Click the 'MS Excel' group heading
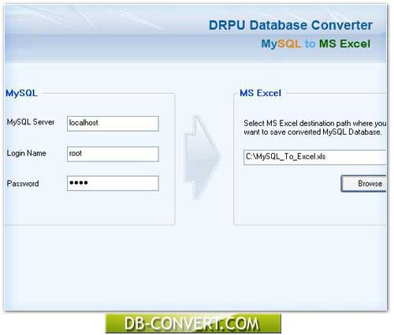 pos(260,93)
